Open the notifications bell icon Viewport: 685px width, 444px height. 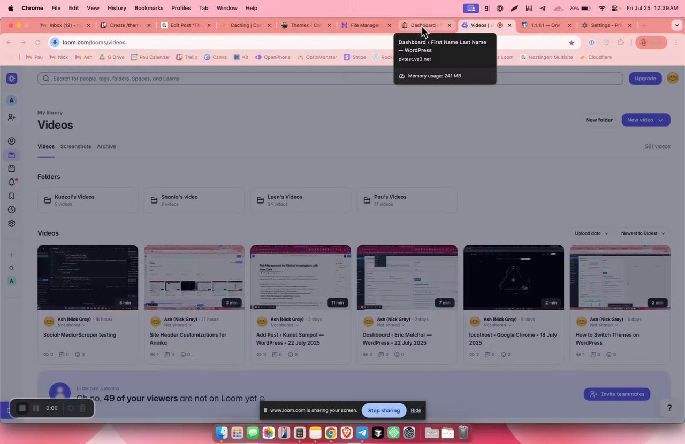[12, 182]
